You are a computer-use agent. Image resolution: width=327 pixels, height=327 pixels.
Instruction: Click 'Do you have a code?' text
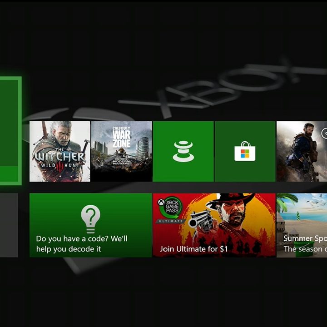tap(73, 238)
